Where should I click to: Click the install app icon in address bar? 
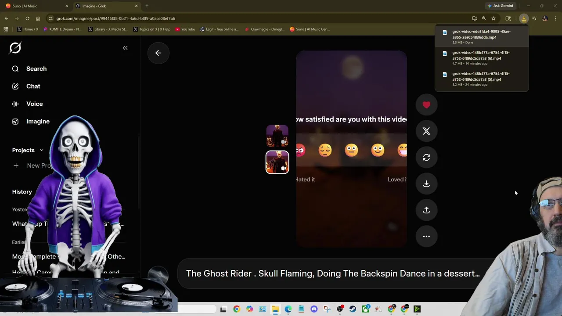(475, 18)
